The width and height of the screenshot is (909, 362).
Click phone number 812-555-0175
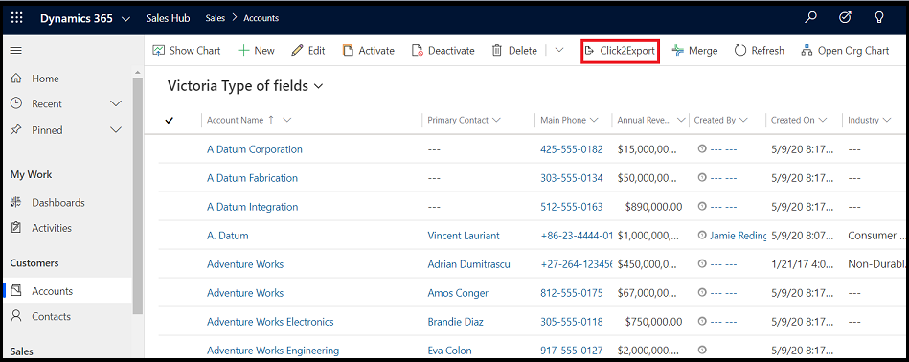tap(572, 293)
